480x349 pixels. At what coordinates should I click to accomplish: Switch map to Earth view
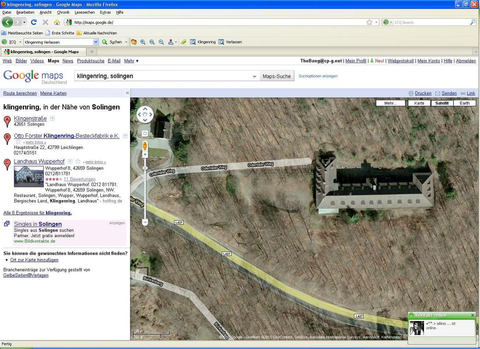(x=465, y=103)
